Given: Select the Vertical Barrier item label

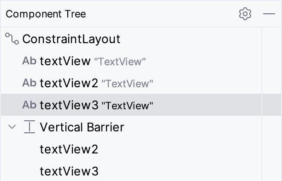Looking at the screenshot, I should pos(82,127).
